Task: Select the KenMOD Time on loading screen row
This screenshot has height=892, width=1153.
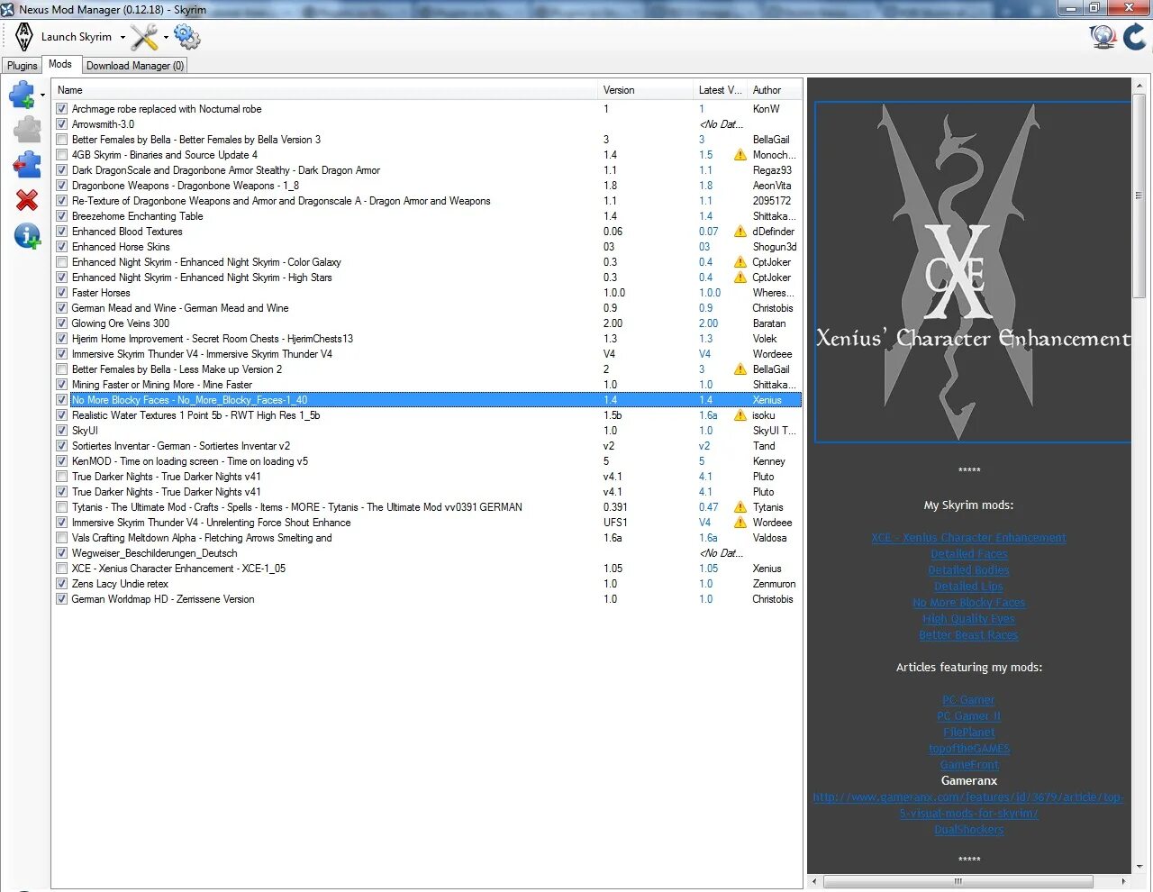Action: pyautogui.click(x=427, y=461)
